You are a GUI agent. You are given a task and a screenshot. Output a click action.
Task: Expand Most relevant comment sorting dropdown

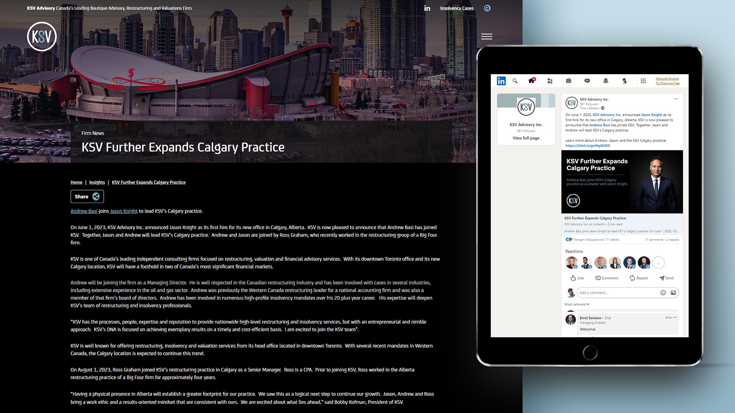[577, 304]
